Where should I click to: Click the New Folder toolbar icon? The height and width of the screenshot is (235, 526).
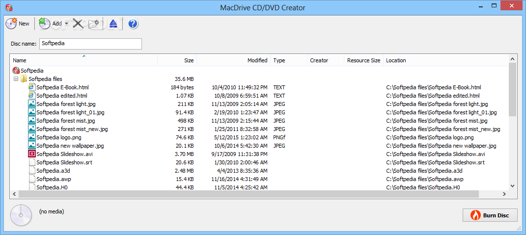coord(94,24)
